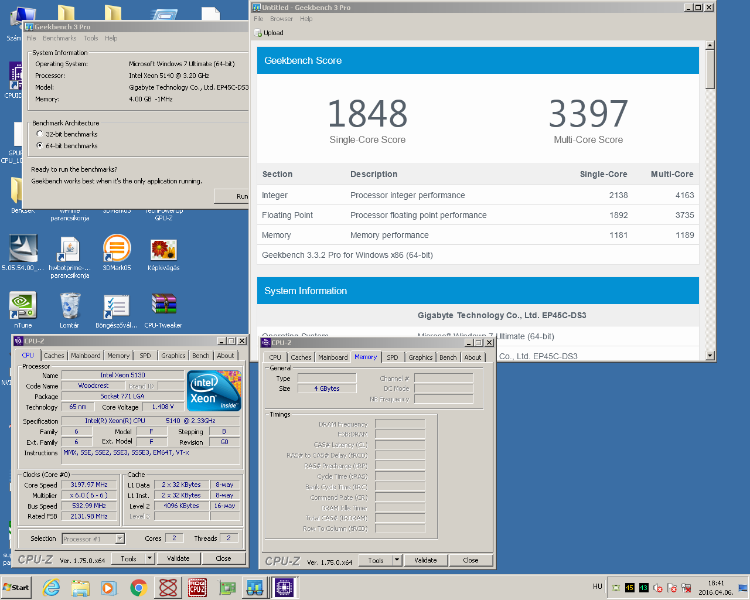Select 64-bit benchmarks option
This screenshot has height=600, width=750.
[40, 146]
